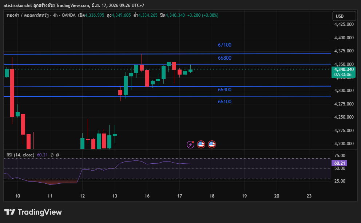Click the 4,400.000 price axis label

click(344, 38)
